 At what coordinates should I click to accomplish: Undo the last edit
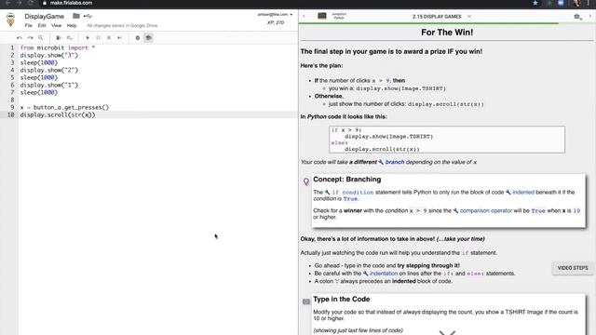click(x=20, y=37)
